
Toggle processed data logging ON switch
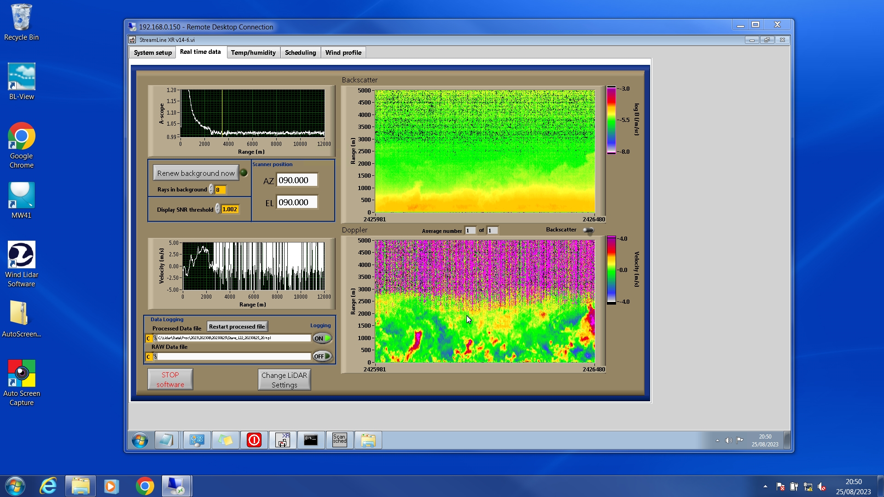(x=322, y=338)
